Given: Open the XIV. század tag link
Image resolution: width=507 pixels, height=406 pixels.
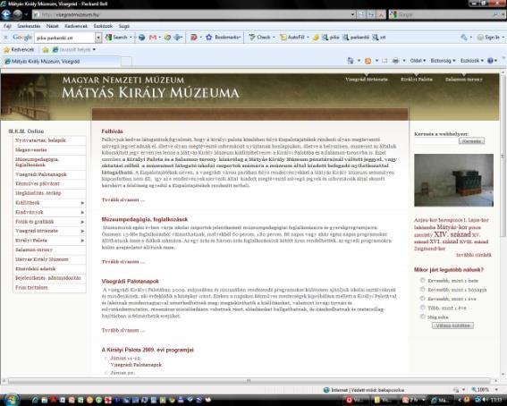Looking at the screenshot, I should (452, 234).
